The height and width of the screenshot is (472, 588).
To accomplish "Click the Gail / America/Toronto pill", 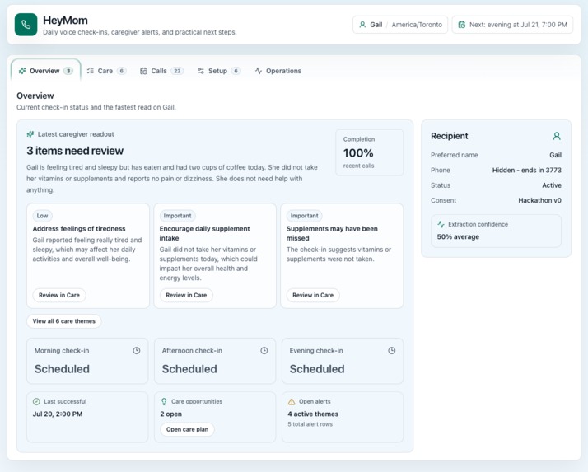I will [400, 25].
